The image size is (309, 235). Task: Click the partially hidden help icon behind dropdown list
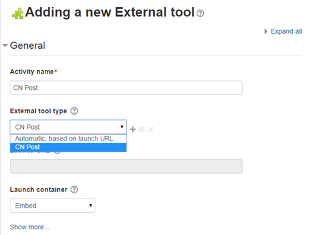pos(57,152)
